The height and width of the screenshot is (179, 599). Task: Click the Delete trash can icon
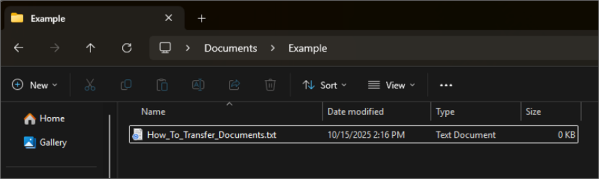click(x=270, y=85)
